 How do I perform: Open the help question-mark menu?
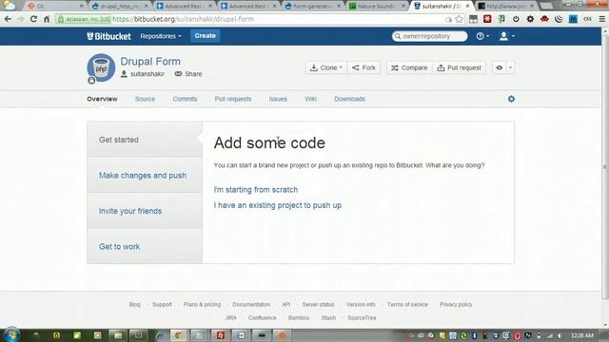pos(482,36)
